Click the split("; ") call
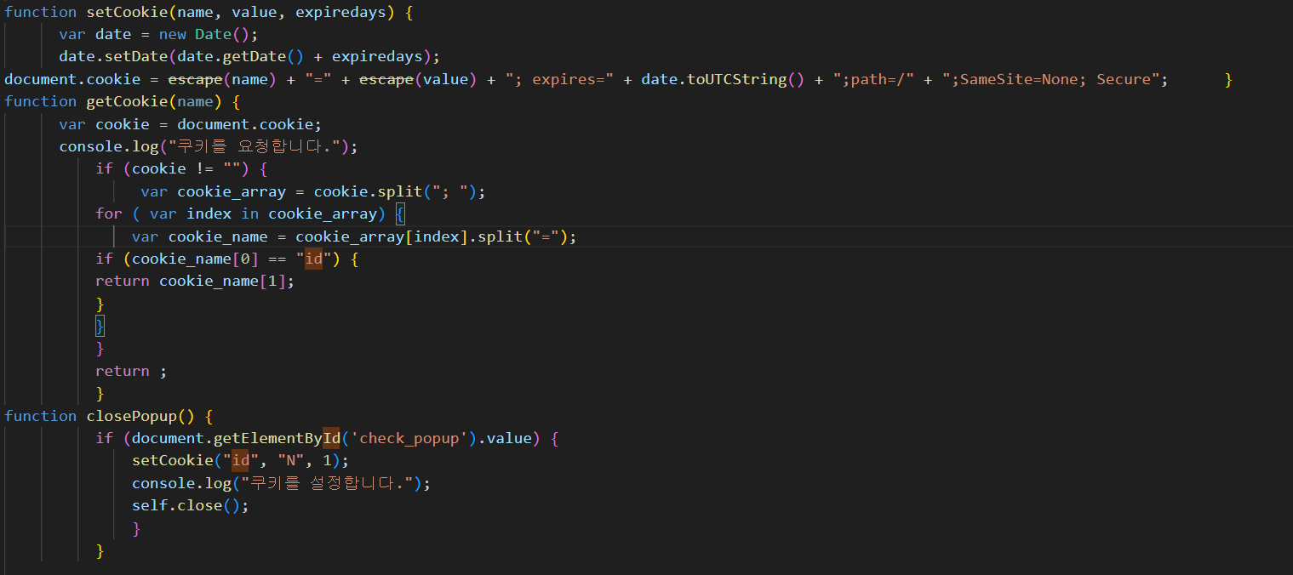This screenshot has width=1293, height=575. click(x=427, y=191)
